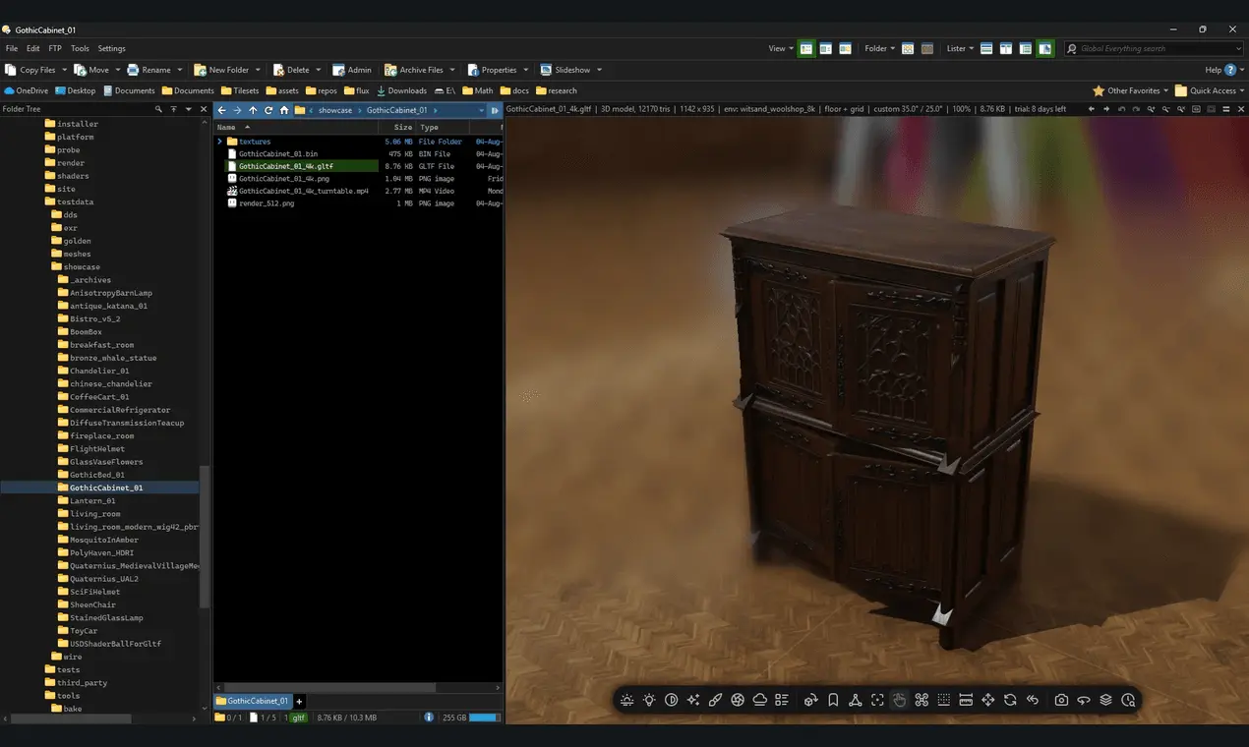Image resolution: width=1249 pixels, height=747 pixels.
Task: Toggle the third view layout button after View
Action: (845, 48)
